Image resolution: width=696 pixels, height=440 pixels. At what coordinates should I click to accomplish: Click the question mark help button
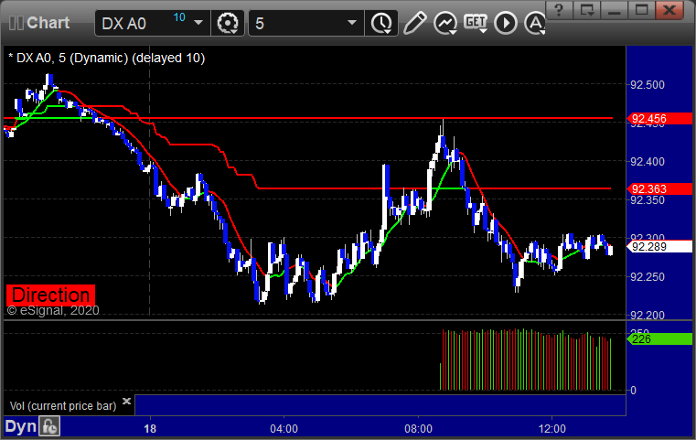coord(559,10)
